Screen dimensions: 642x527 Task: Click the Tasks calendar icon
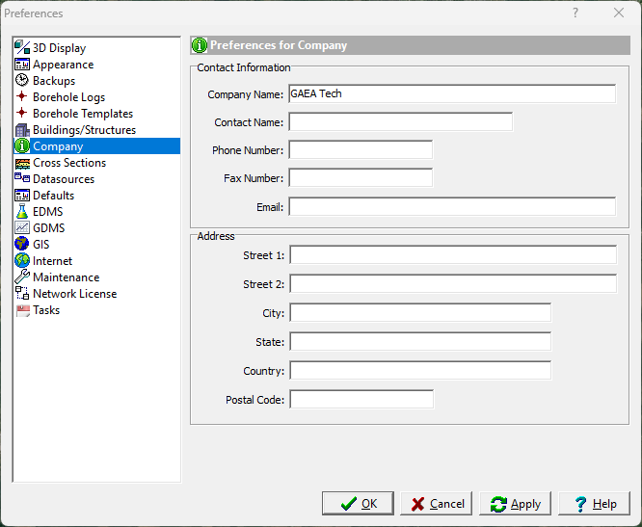click(22, 310)
